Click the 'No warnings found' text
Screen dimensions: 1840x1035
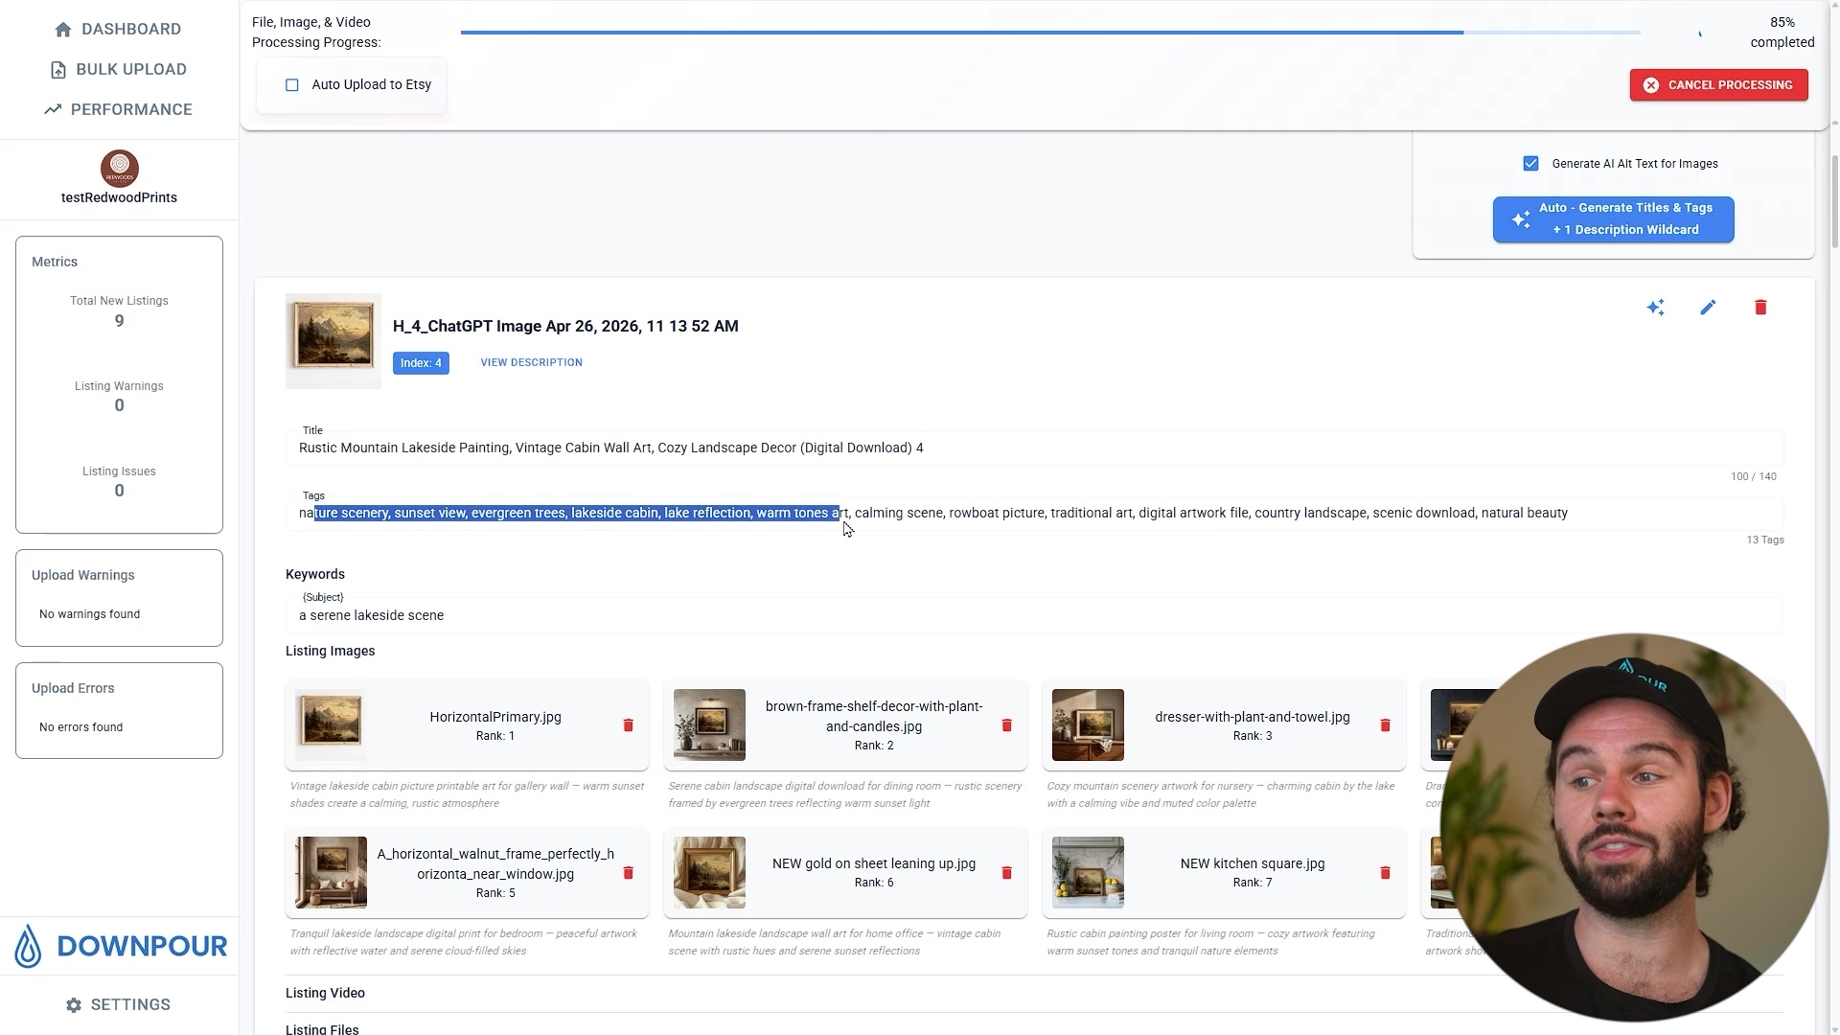click(90, 614)
